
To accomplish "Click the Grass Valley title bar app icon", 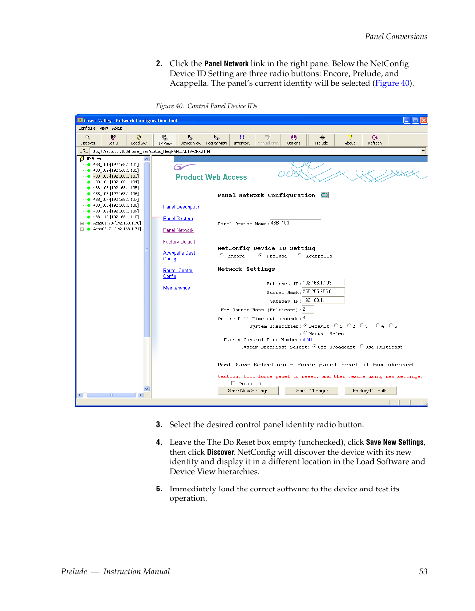I will coord(80,120).
